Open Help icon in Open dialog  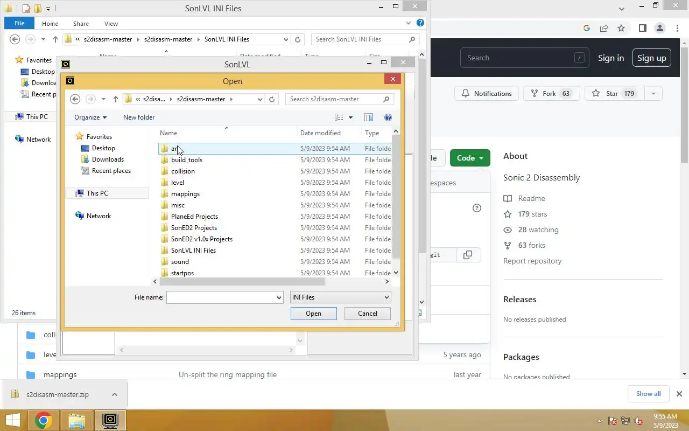[x=388, y=117]
